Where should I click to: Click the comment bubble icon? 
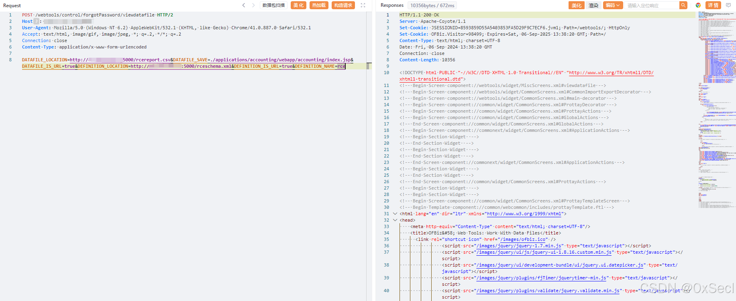pos(728,5)
